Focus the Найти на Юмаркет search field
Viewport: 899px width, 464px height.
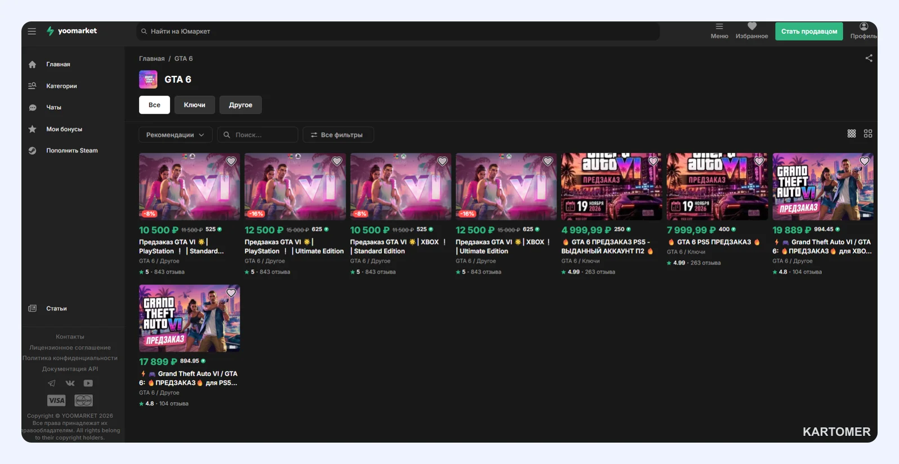(x=398, y=32)
